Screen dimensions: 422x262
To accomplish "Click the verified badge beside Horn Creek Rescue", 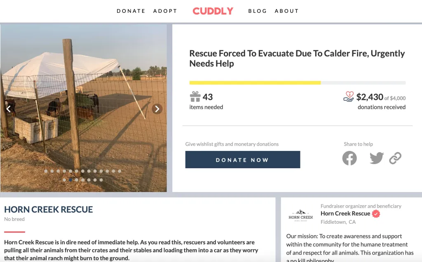I will [x=376, y=213].
